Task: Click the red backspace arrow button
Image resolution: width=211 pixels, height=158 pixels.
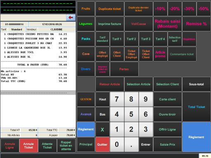Action: (x=71, y=17)
